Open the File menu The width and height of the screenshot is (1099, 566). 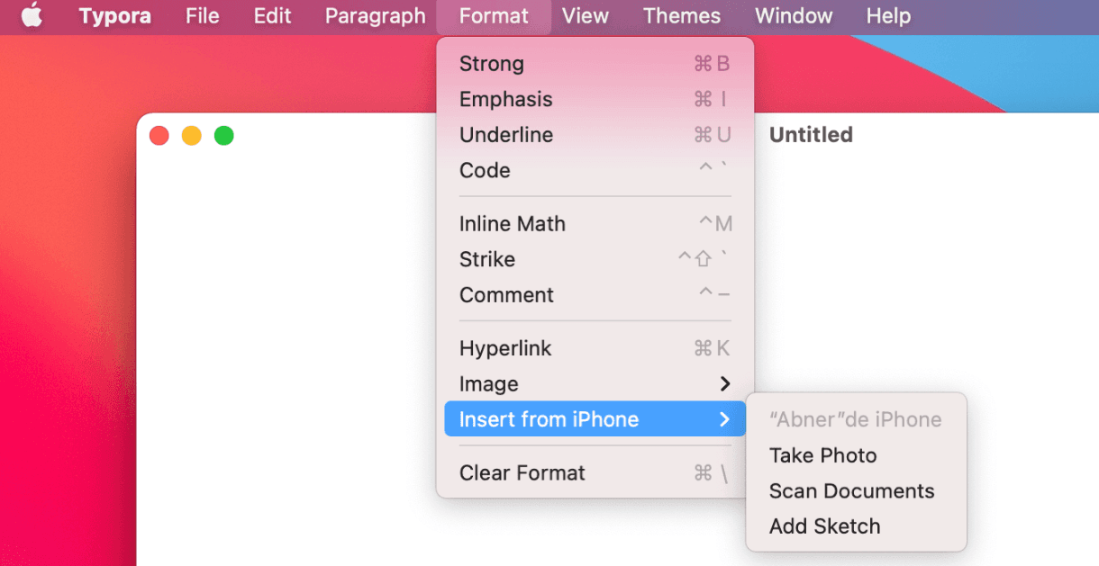pyautogui.click(x=203, y=16)
